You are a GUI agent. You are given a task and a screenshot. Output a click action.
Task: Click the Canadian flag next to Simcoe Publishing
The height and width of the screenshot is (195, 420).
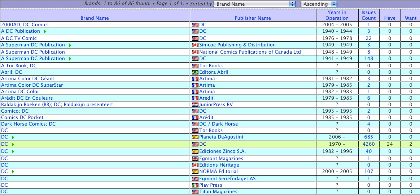pos(195,45)
